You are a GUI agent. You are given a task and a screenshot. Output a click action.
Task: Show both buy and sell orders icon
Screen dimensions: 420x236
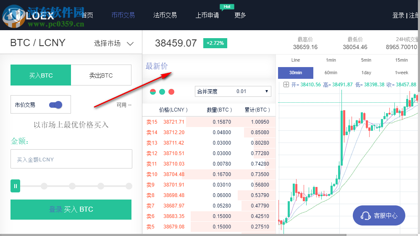[153, 92]
